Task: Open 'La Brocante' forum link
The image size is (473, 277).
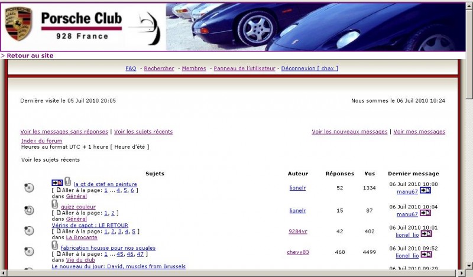Action: [82, 237]
